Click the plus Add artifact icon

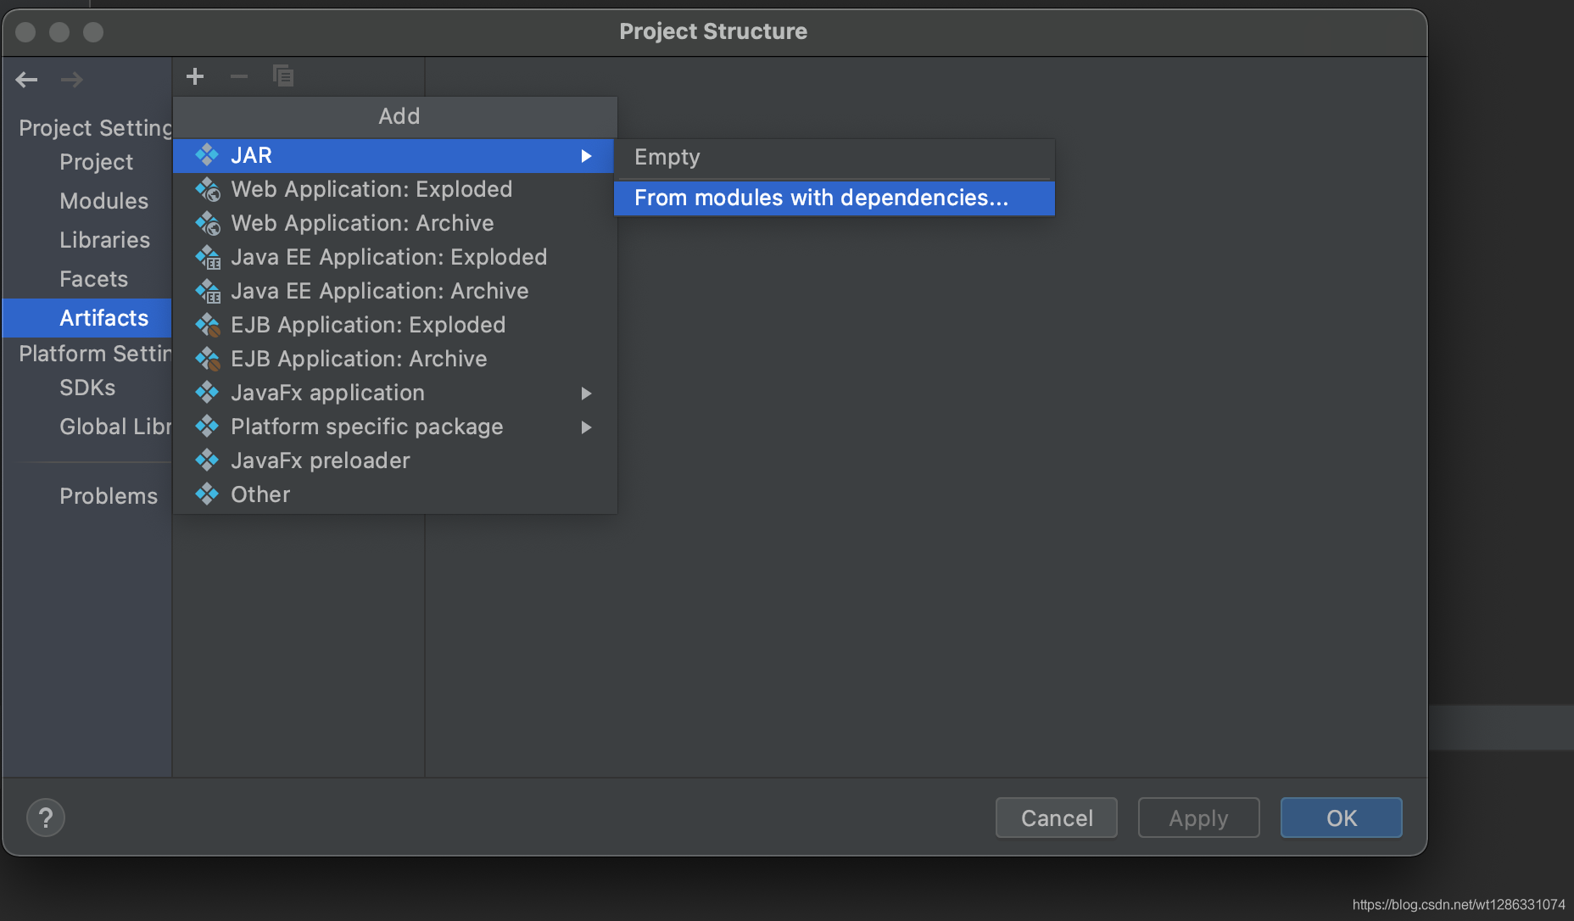[195, 77]
